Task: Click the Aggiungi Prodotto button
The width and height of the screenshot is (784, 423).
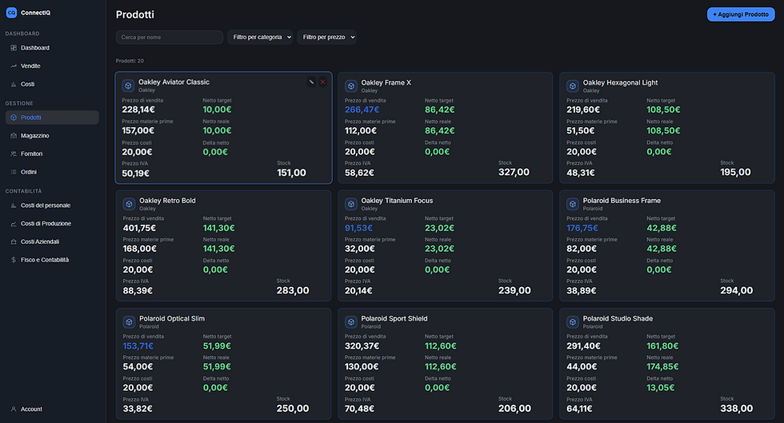Action: [741, 14]
